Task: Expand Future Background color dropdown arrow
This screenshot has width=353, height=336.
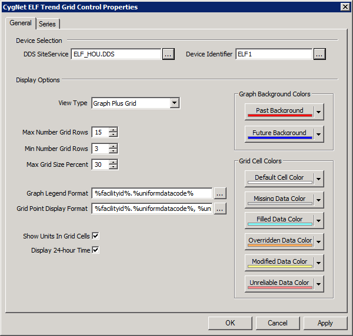Action: 319,134
